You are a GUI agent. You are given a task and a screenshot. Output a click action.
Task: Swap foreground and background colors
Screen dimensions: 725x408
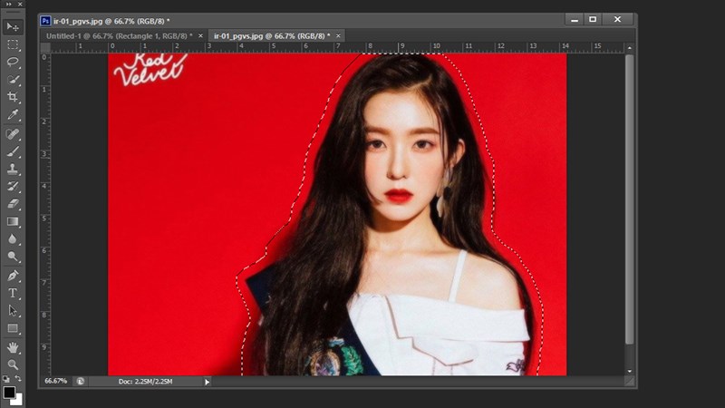(18, 378)
